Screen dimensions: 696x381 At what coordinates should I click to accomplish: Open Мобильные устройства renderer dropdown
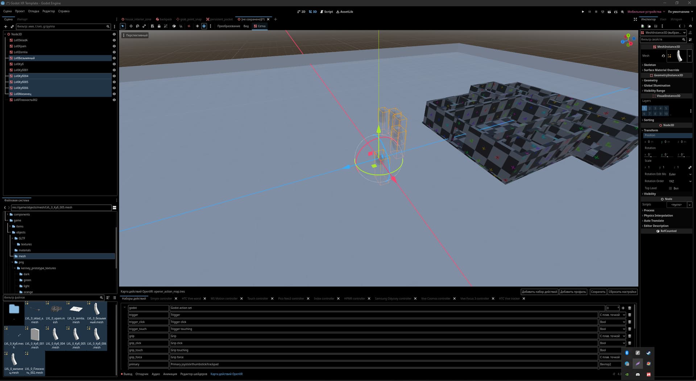pos(646,12)
